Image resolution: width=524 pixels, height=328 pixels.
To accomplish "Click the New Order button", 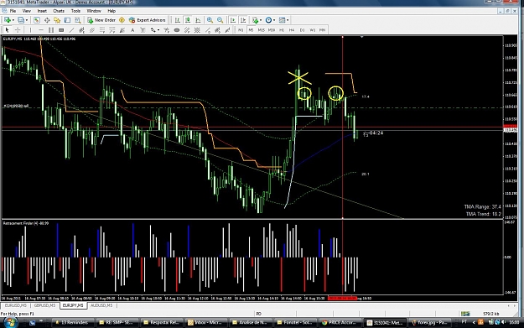I will click(101, 20).
